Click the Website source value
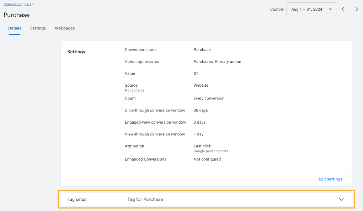This screenshot has height=211, width=363. 201,85
